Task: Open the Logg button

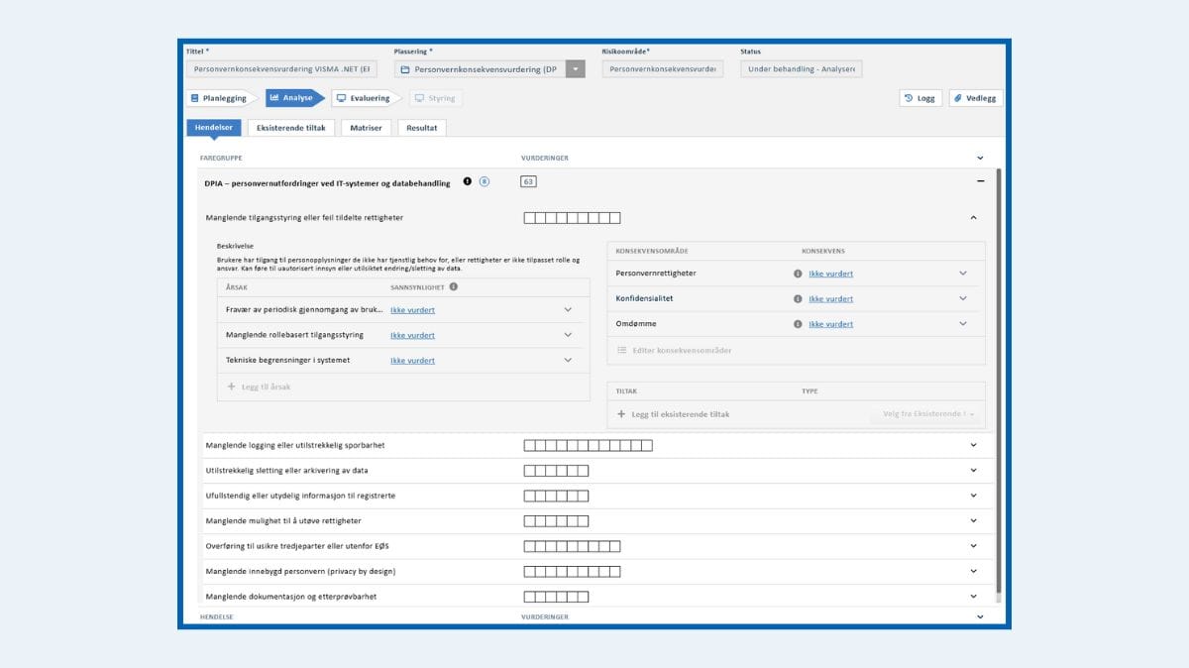Action: 920,98
